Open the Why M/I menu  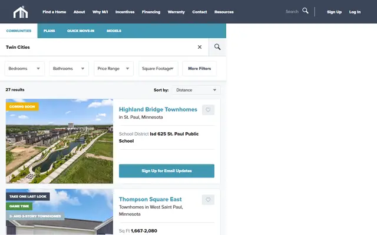pos(100,12)
